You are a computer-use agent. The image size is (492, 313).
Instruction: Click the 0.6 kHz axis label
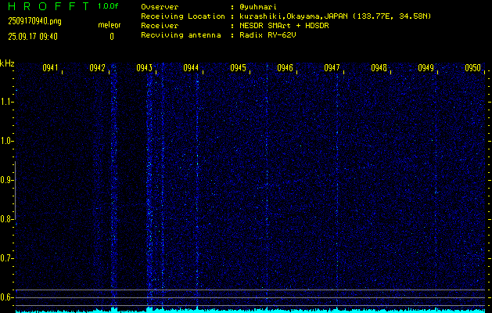[x=6, y=297]
